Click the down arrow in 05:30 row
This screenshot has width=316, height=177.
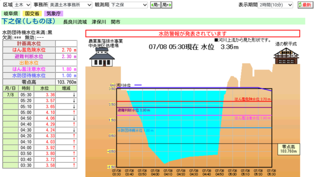[x=74, y=95]
